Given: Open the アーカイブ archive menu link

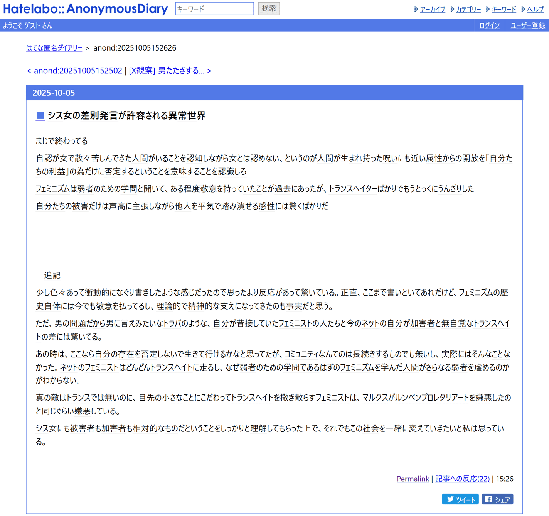Looking at the screenshot, I should click(432, 9).
